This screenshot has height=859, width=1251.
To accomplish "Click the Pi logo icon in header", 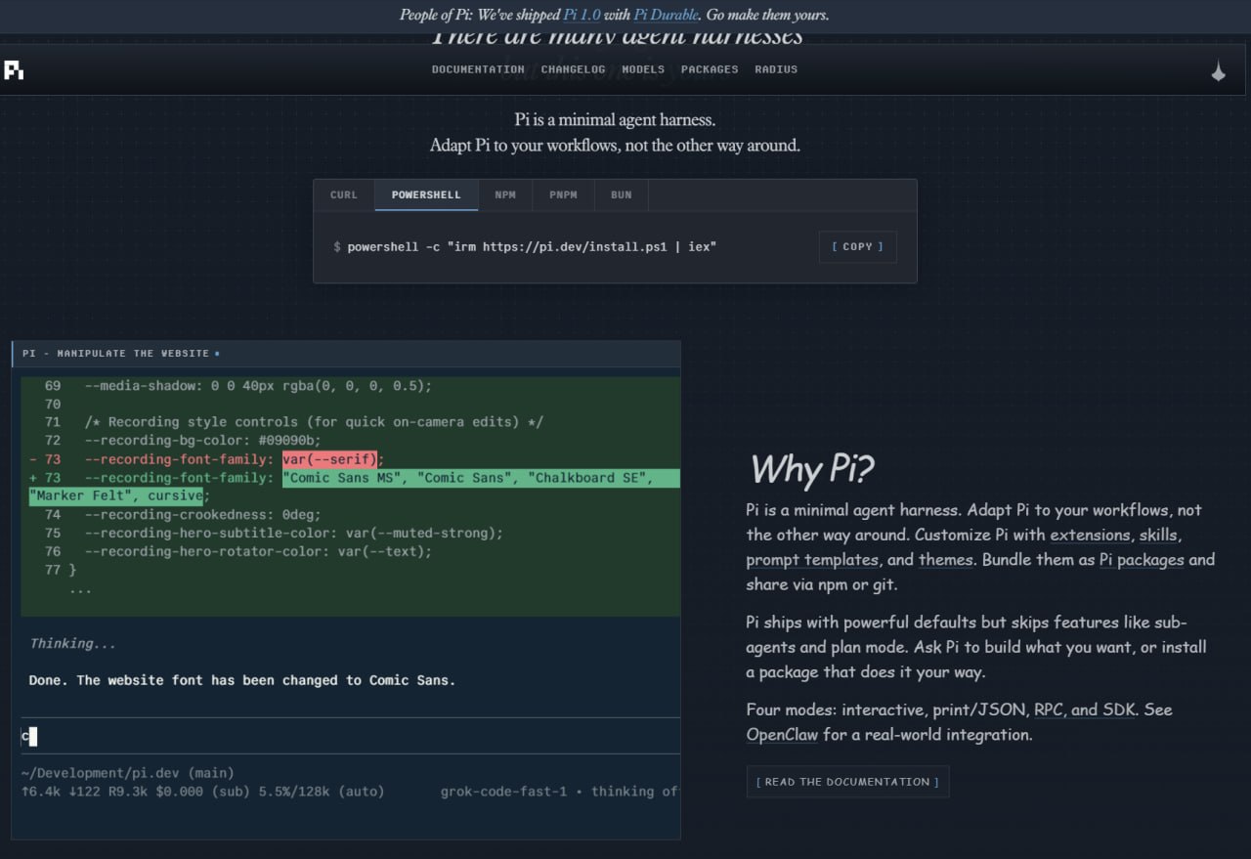I will coord(14,70).
